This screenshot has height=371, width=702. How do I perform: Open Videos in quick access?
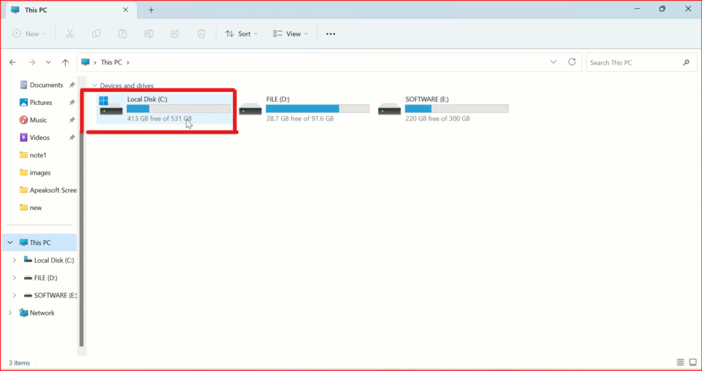click(x=40, y=138)
